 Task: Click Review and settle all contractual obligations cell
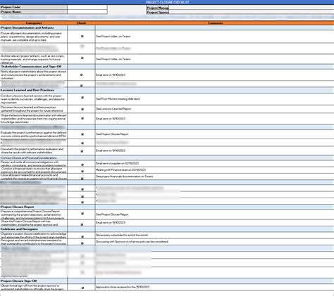[x=34, y=164]
